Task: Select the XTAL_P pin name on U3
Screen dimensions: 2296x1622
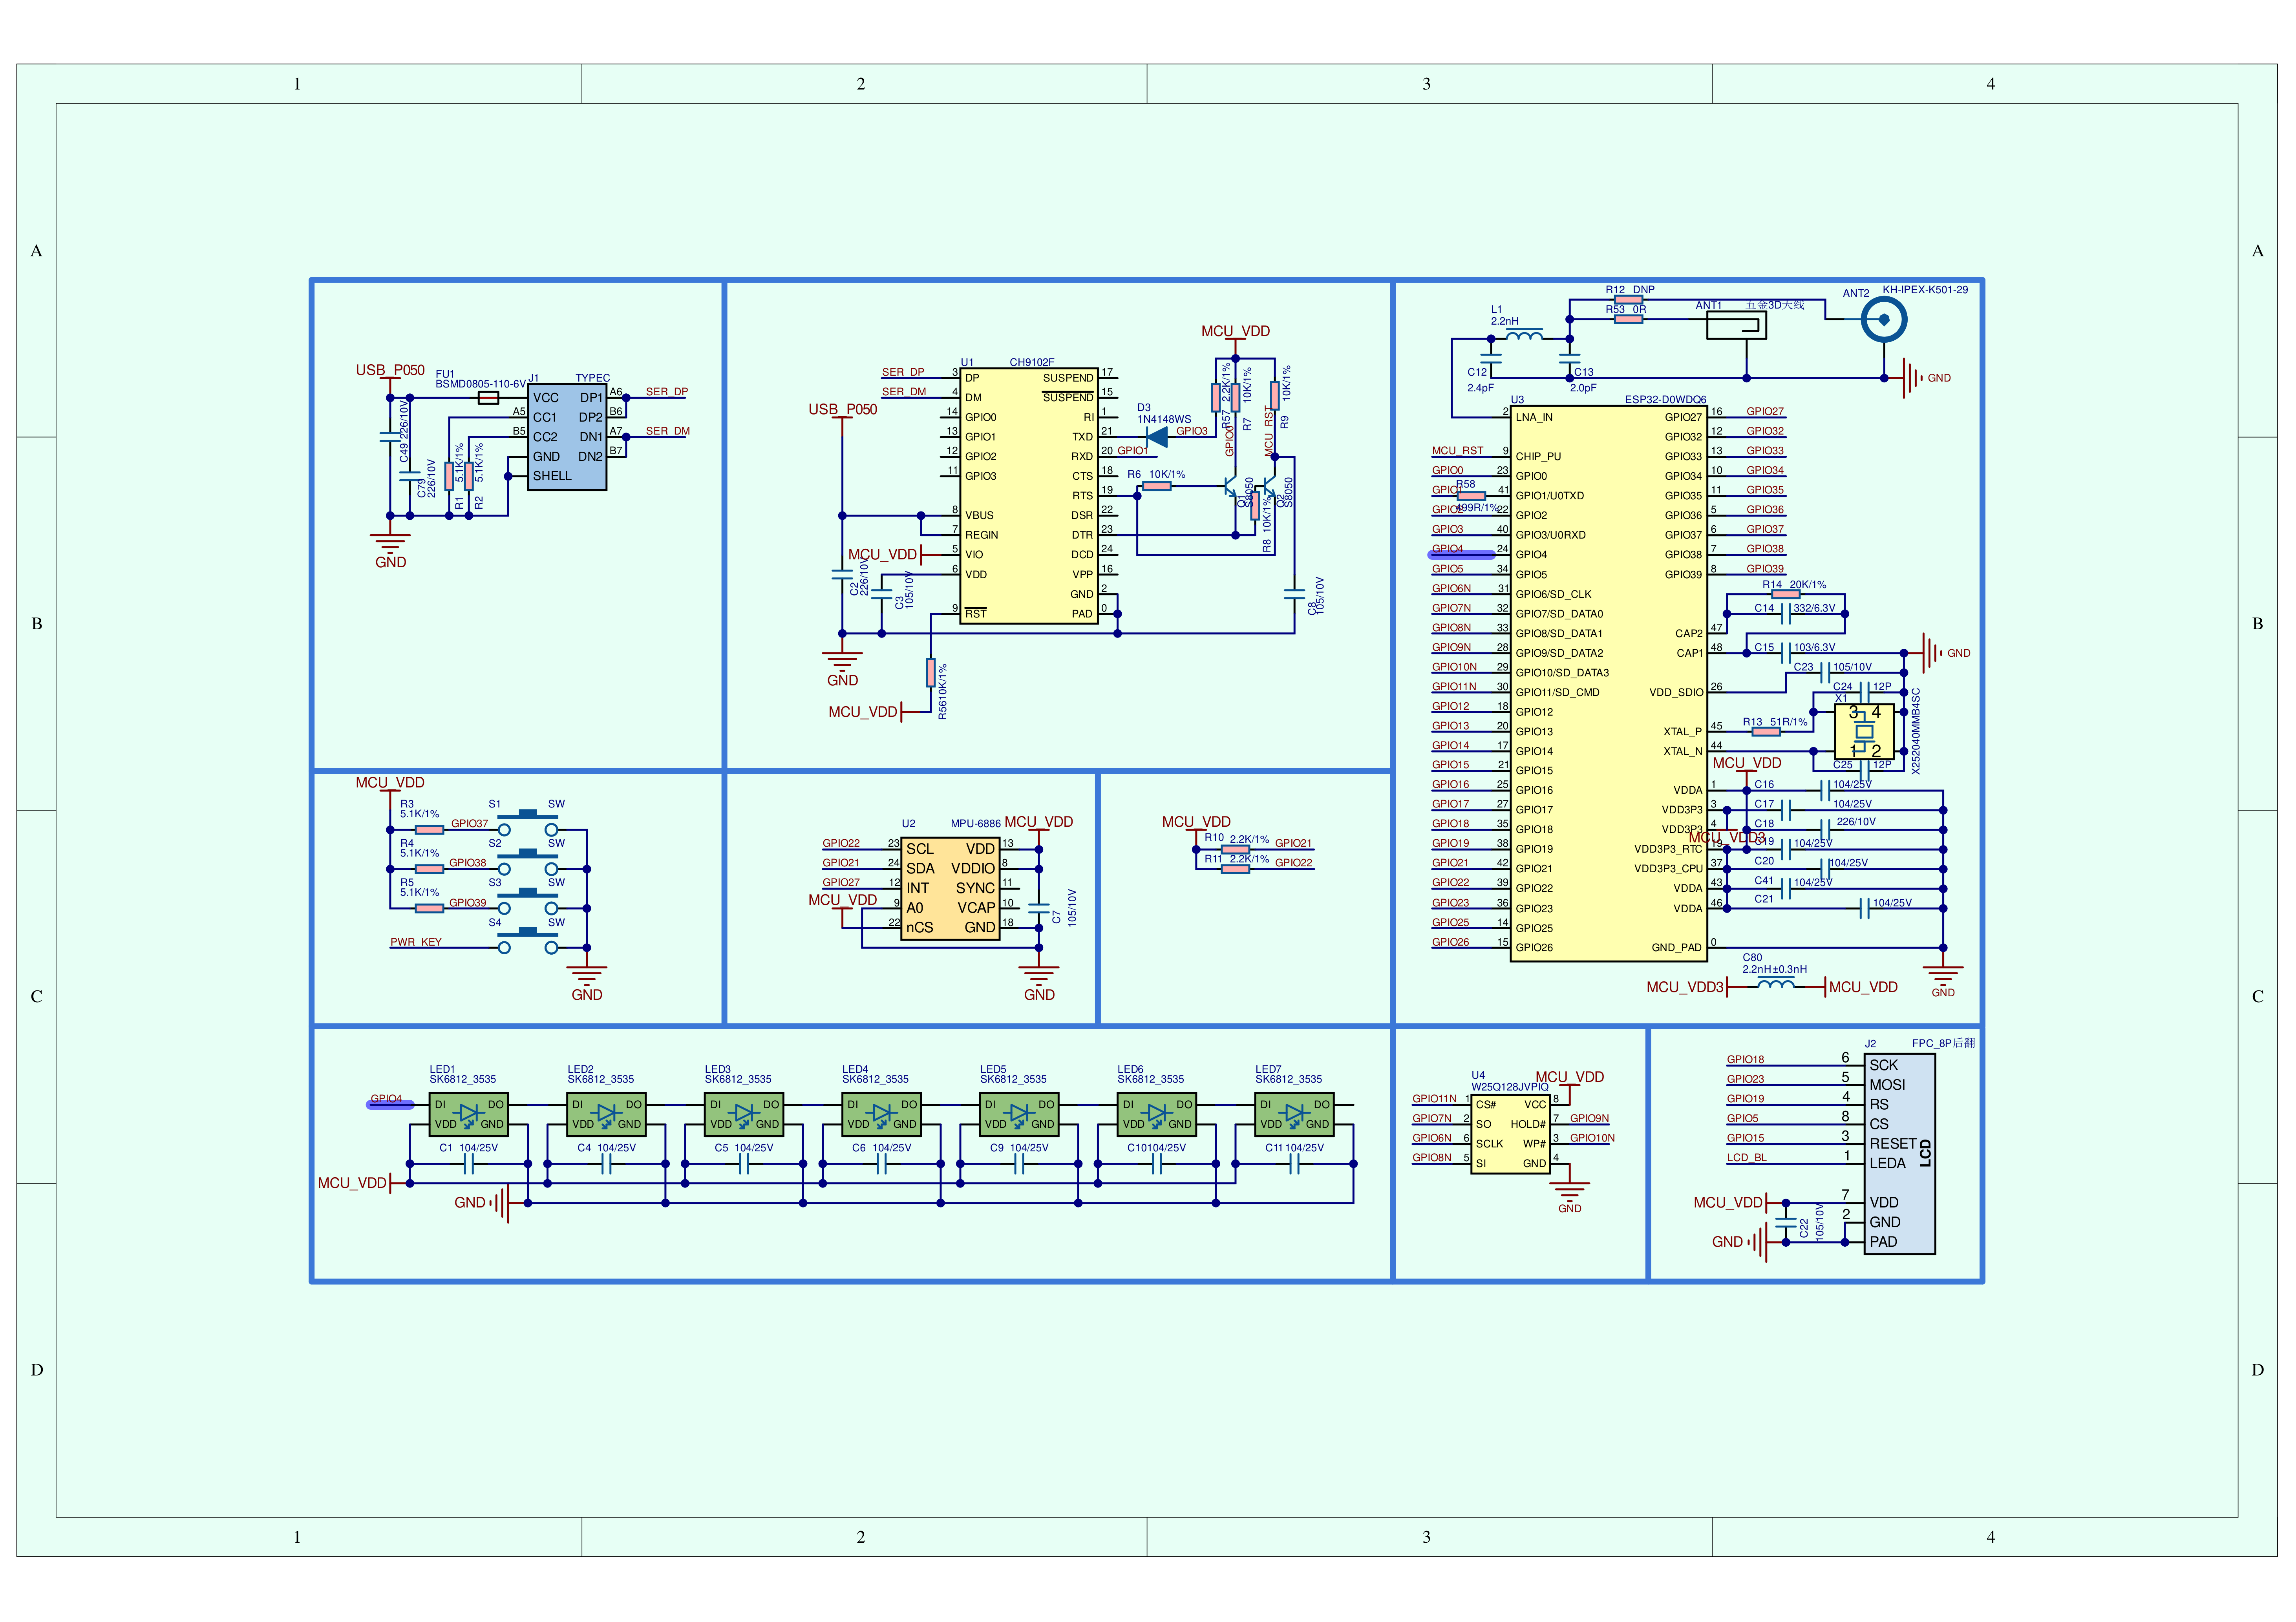Action: [x=1682, y=732]
